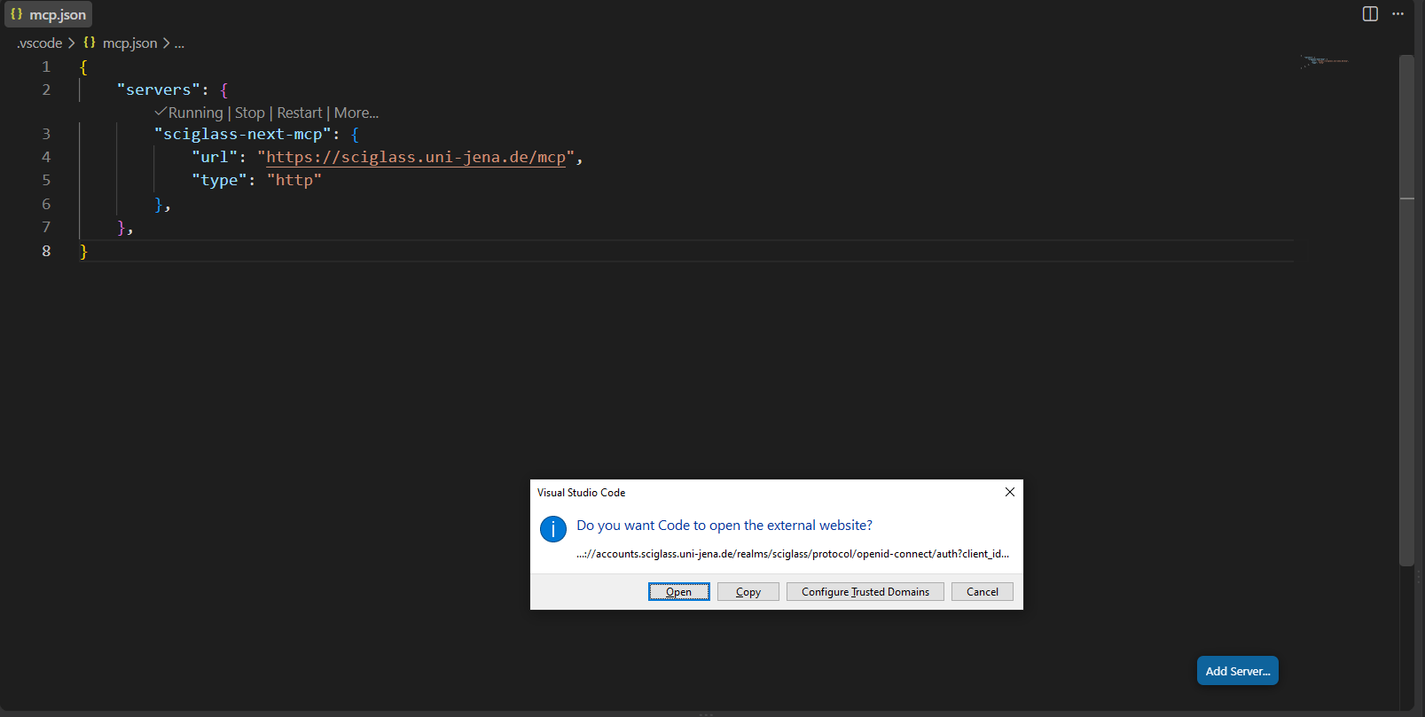Click Open in the external website dialog

(679, 592)
